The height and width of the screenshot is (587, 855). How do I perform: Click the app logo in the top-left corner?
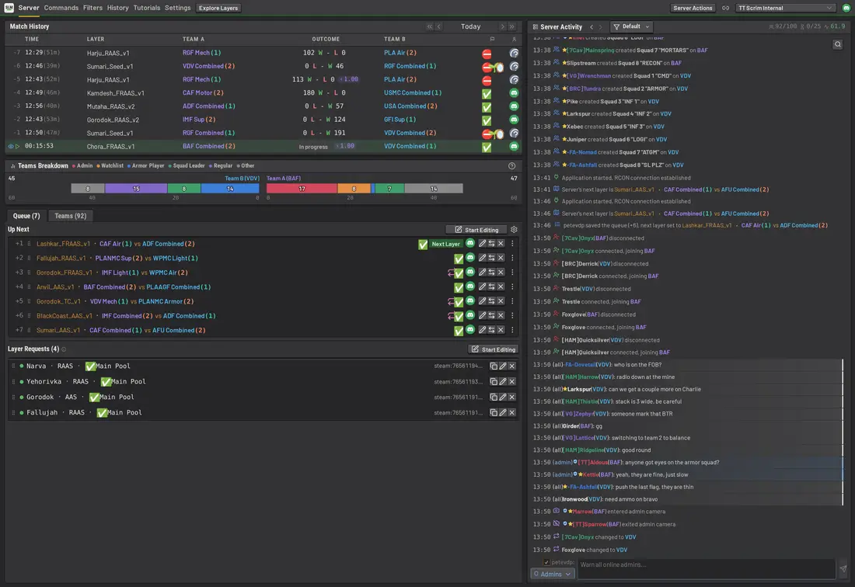[9, 8]
